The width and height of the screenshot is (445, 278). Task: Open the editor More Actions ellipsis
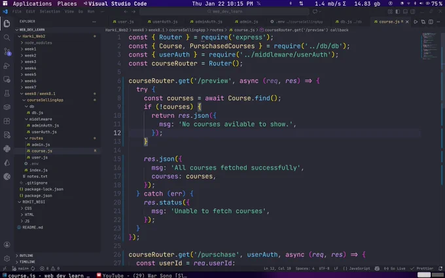click(x=438, y=22)
